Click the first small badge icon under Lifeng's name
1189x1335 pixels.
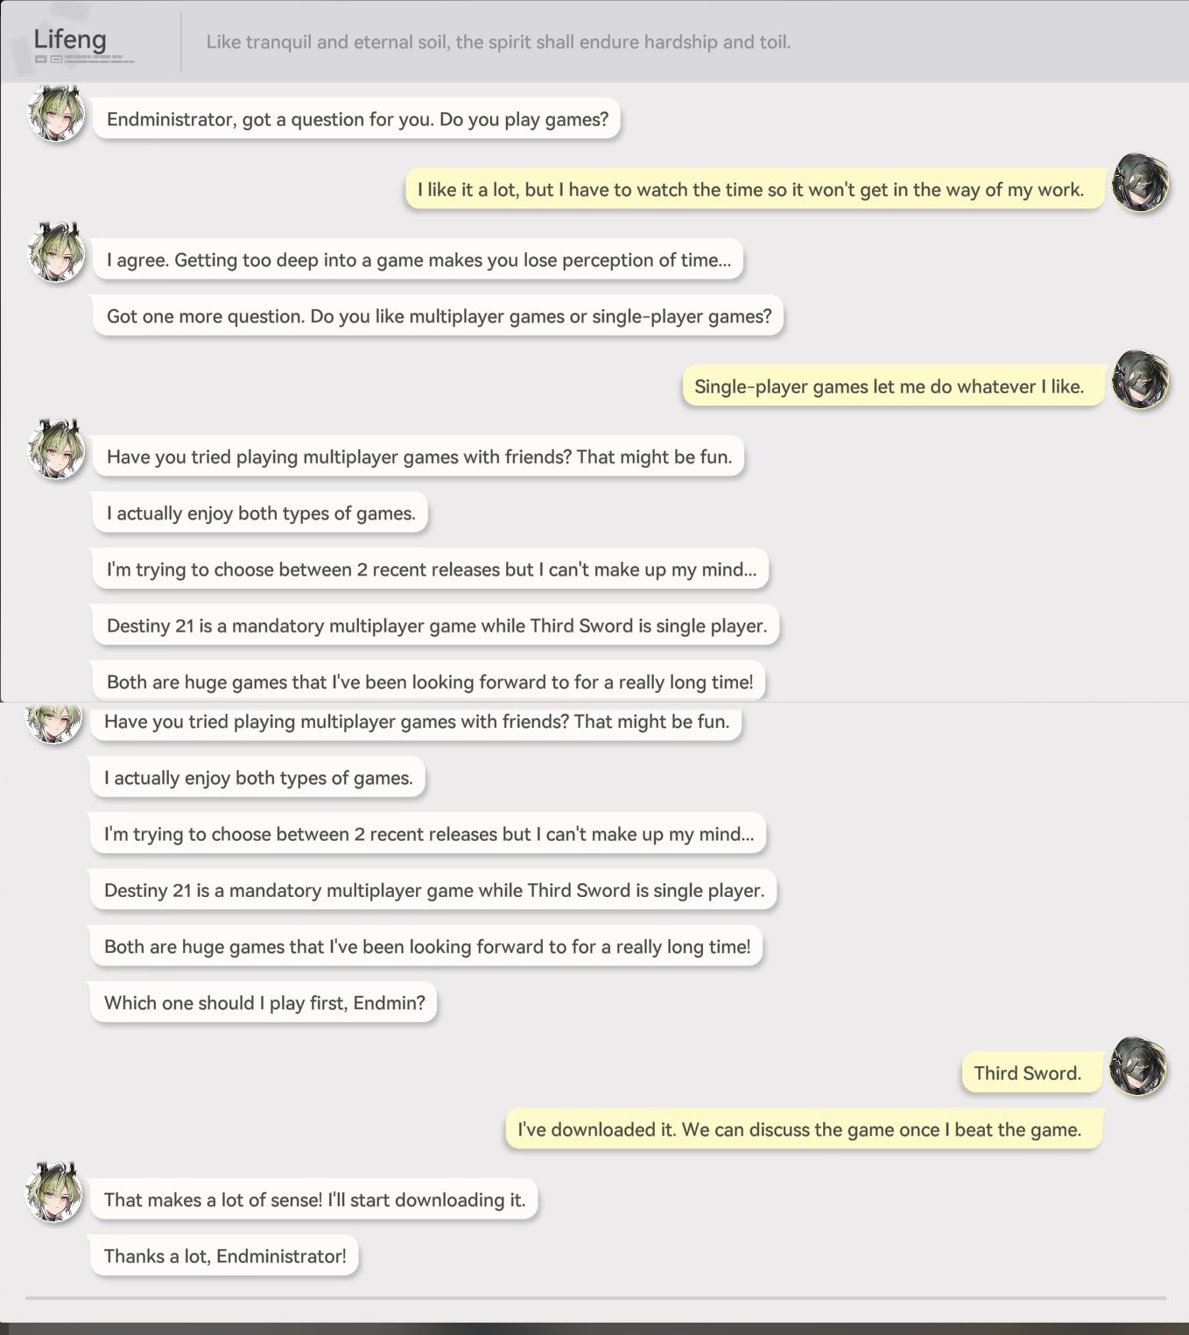coord(40,60)
